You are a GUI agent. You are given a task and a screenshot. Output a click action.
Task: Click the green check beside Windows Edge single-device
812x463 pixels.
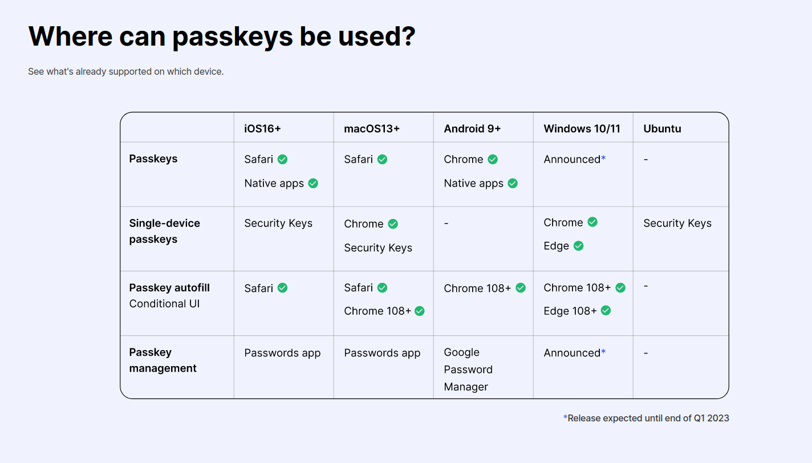(578, 246)
